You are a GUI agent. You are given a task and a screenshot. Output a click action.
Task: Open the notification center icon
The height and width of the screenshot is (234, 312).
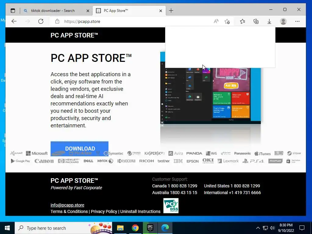[x=302, y=228]
